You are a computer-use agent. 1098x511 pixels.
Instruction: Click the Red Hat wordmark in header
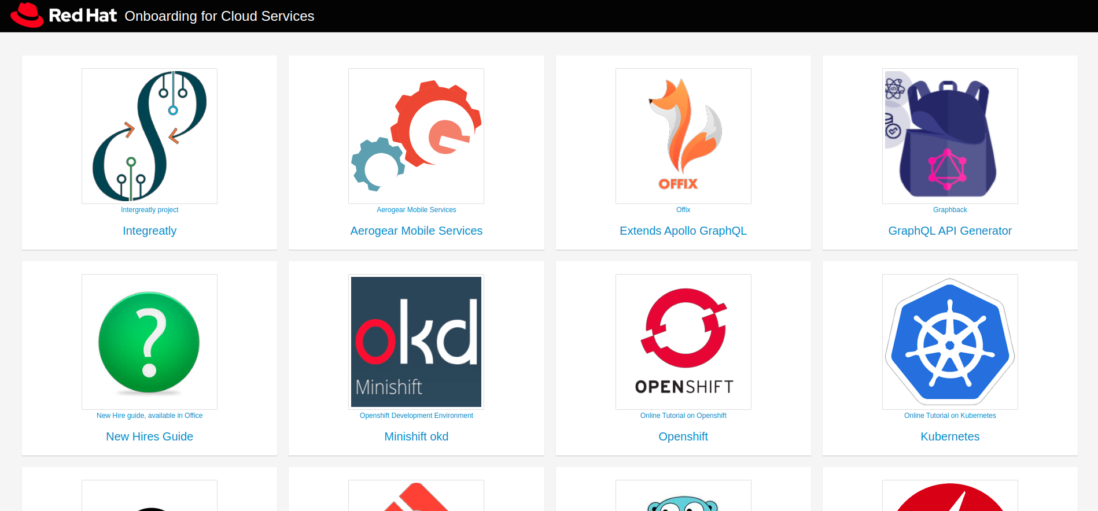83,16
